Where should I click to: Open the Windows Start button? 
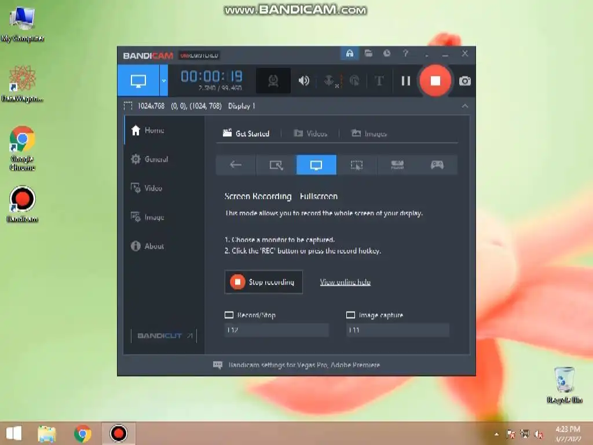14,433
